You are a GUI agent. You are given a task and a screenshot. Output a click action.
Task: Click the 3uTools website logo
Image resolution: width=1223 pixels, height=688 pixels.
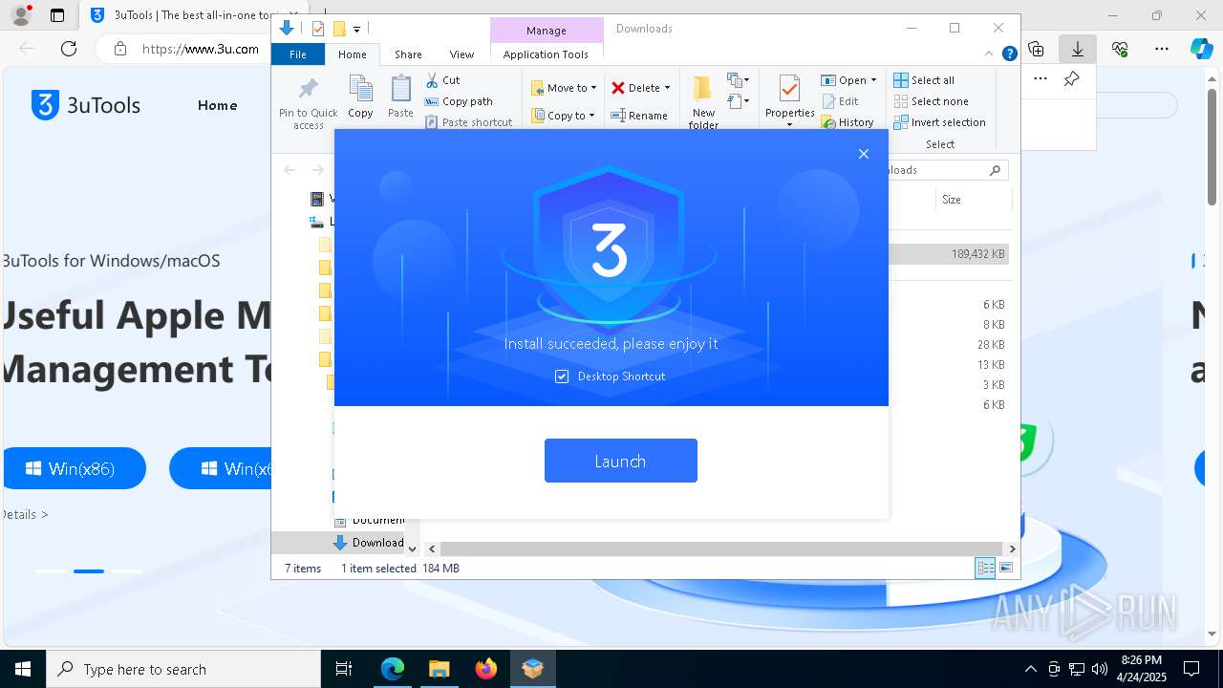click(x=86, y=105)
